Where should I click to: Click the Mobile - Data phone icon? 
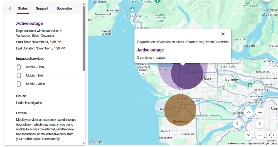click(x=19, y=67)
